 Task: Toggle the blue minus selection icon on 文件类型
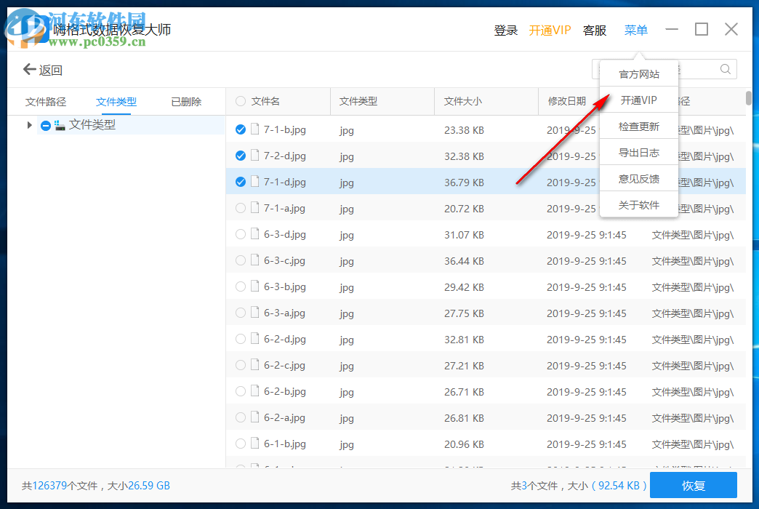(45, 124)
